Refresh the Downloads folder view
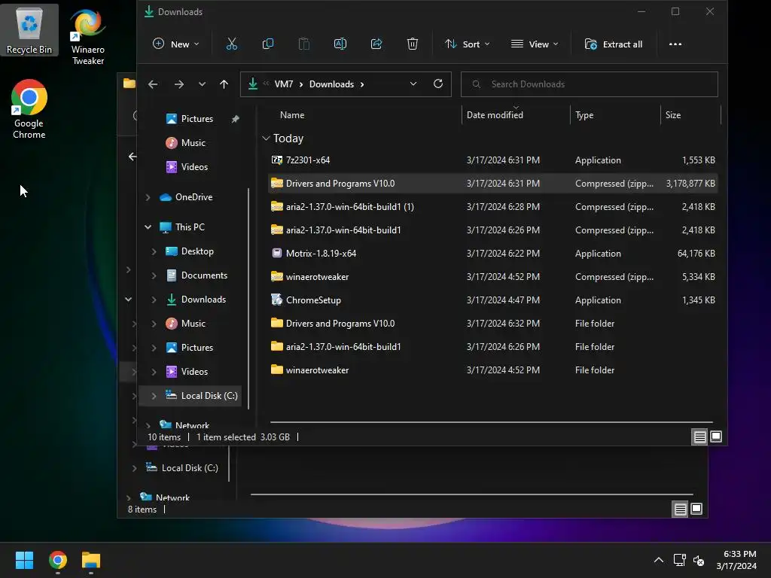Viewport: 771px width, 578px height. 438,84
